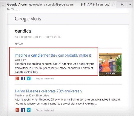Image resolution: width=134 pixels, height=116 pixels.
Task: Flag the WBIR-TV candle story as irrelevant
Action: click(45, 78)
